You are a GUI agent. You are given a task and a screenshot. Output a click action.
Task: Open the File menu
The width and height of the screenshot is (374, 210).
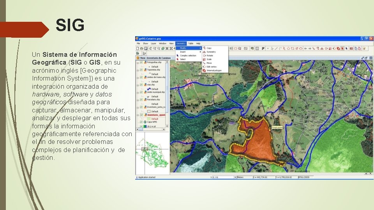(138, 44)
